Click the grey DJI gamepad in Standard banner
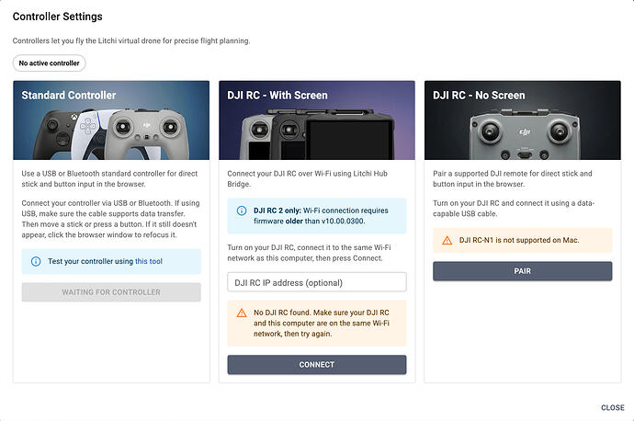Screen dimensions: 634x421 click(148, 135)
